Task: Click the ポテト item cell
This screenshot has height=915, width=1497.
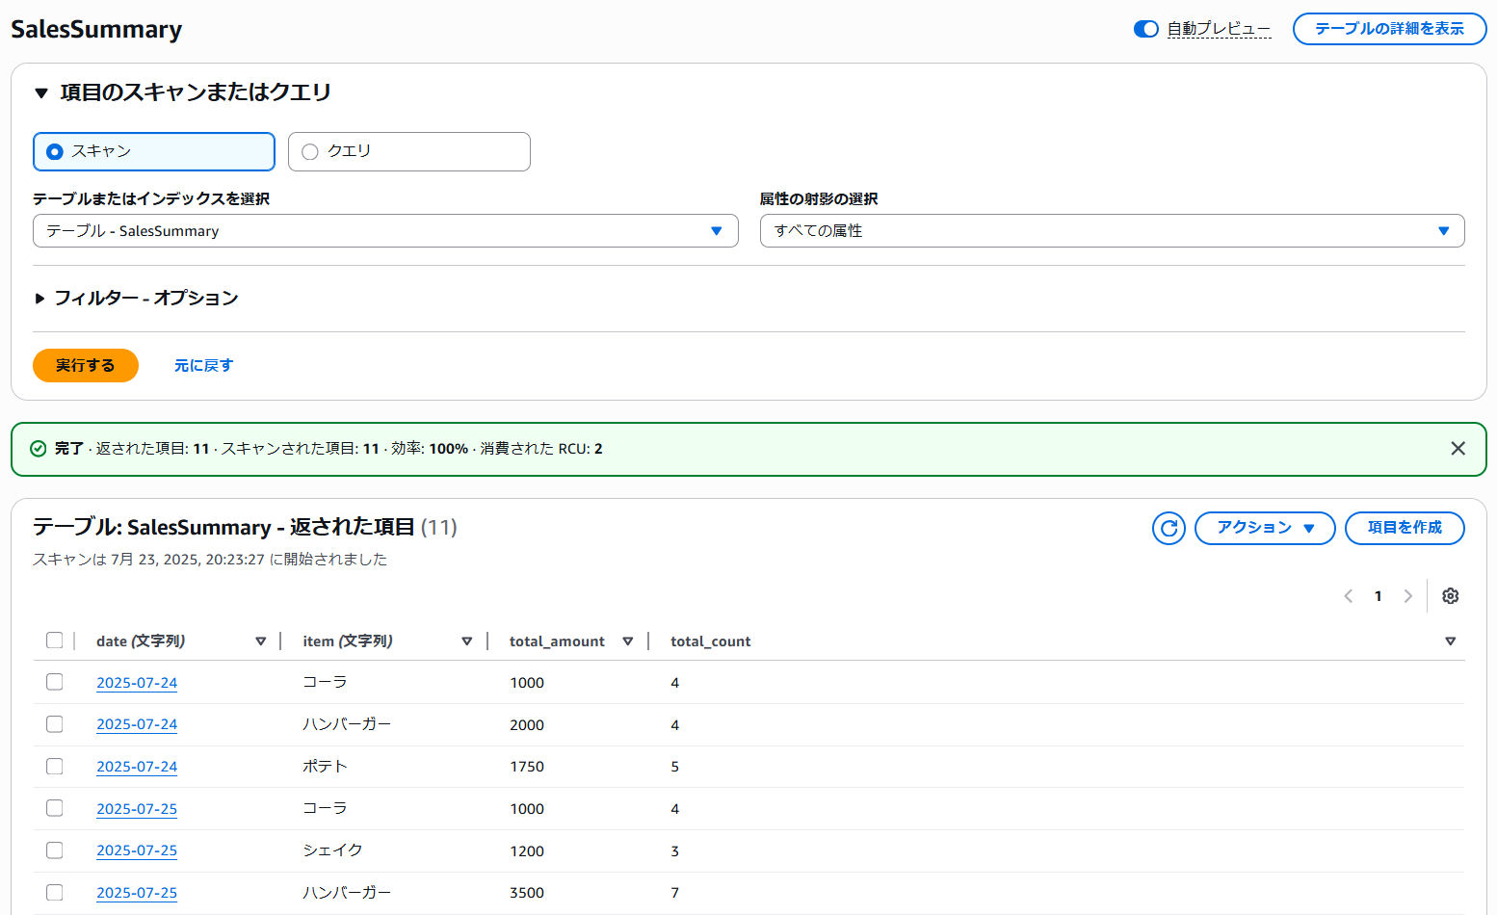Action: [x=325, y=767]
